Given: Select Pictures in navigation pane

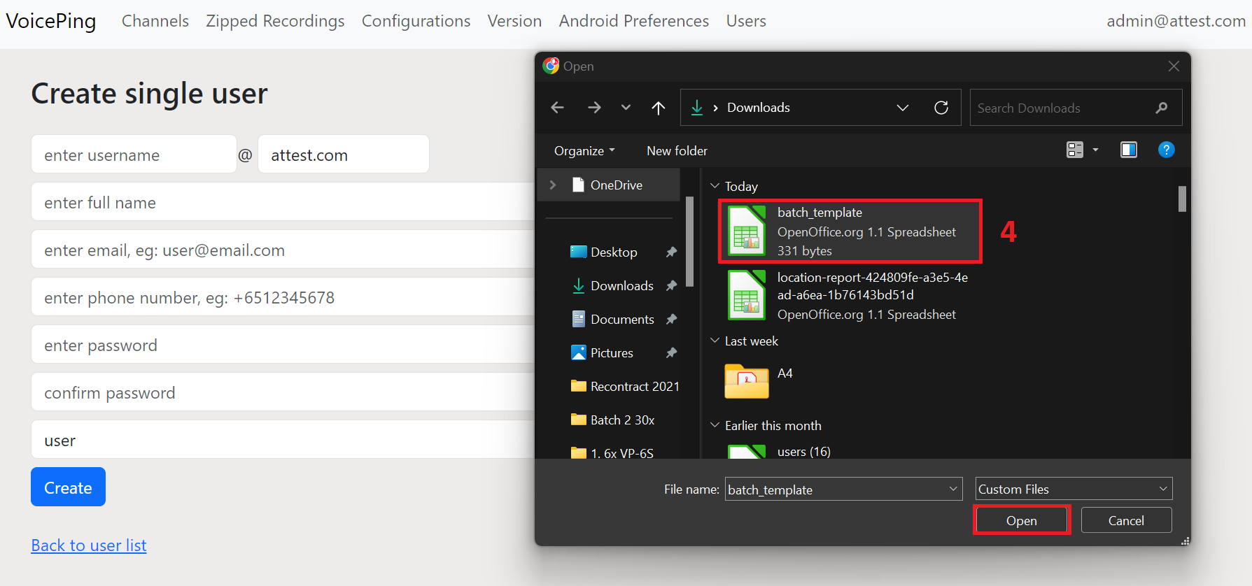Looking at the screenshot, I should pyautogui.click(x=612, y=353).
